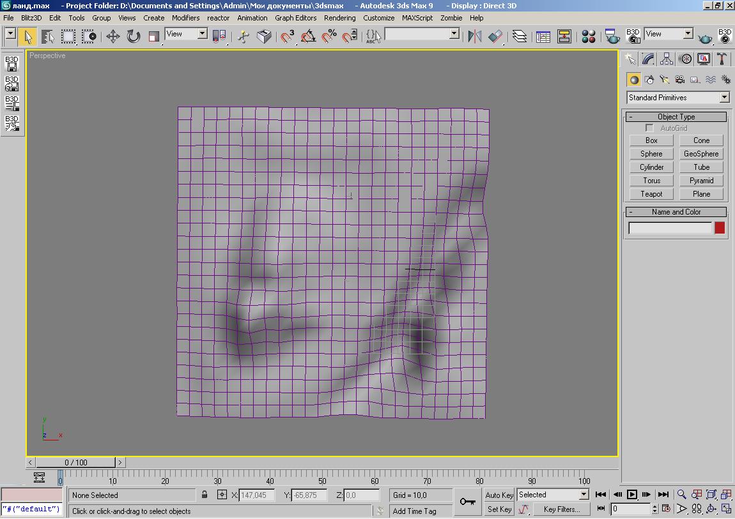The height and width of the screenshot is (519, 735).
Task: Show the Lights creation category
Action: tap(665, 80)
